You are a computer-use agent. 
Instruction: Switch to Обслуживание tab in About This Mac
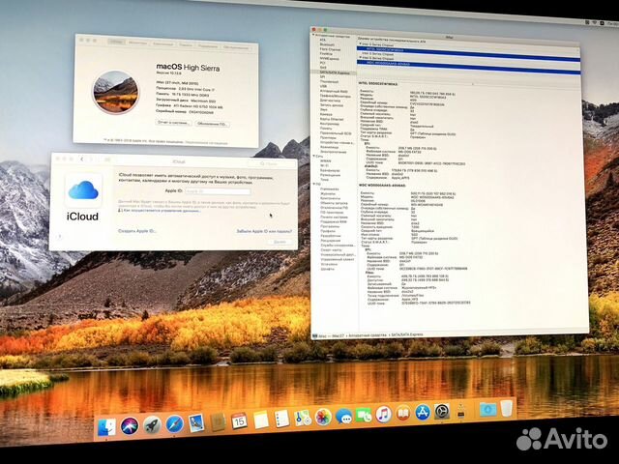click(x=236, y=47)
